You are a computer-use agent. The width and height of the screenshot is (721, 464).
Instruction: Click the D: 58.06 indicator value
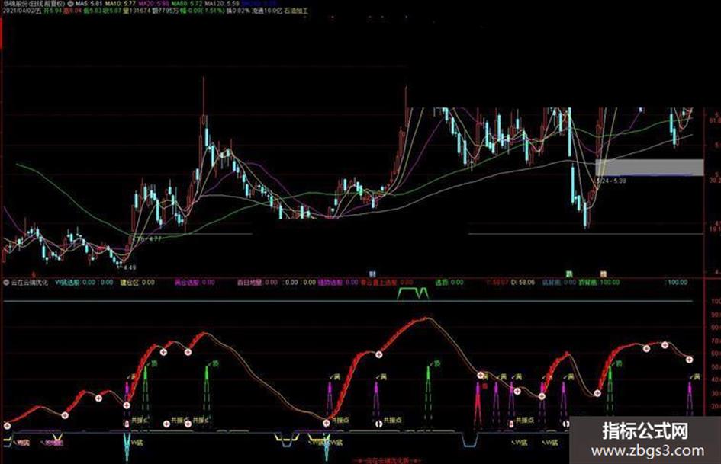(523, 283)
